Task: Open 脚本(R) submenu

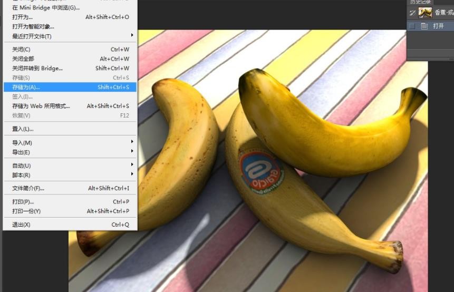Action: [70, 175]
